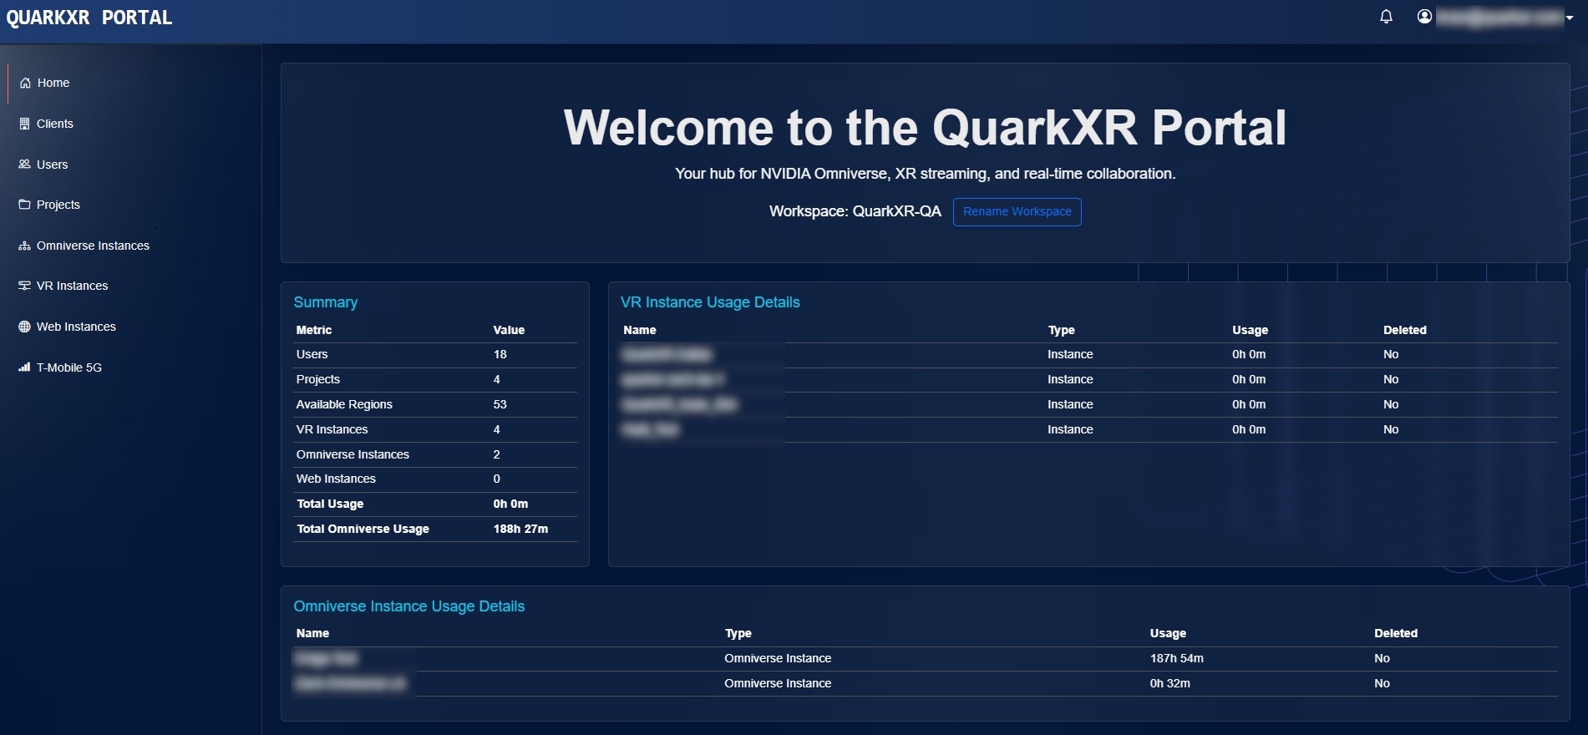Click the Clients building icon
This screenshot has width=1588, height=735.
(24, 124)
